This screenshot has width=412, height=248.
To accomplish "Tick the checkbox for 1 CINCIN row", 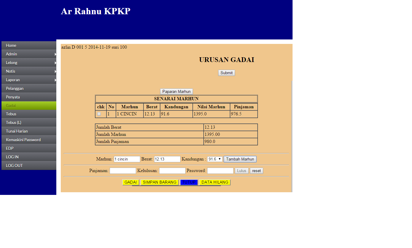I will (x=99, y=114).
